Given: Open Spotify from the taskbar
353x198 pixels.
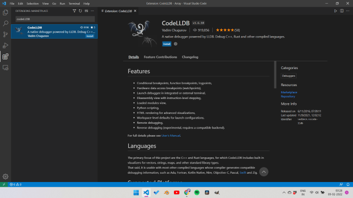Looking at the screenshot, I should coord(197,192).
